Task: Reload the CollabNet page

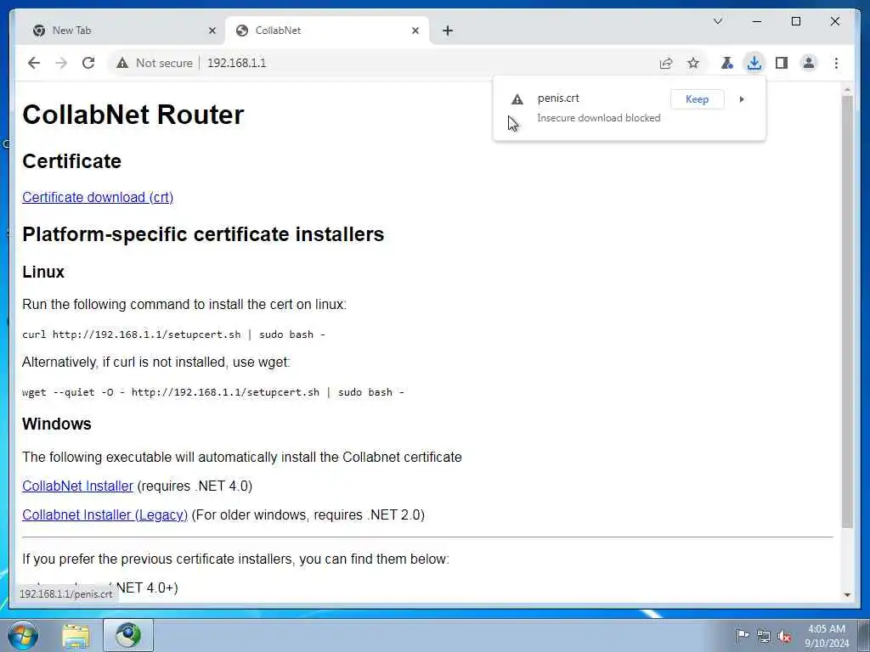Action: point(88,63)
